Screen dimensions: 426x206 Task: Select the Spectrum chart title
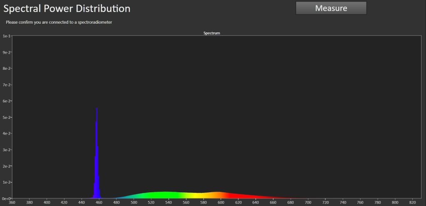(212, 33)
